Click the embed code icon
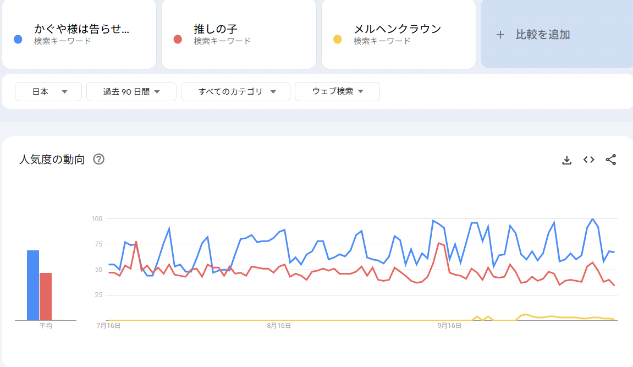The width and height of the screenshot is (633, 367). [x=588, y=160]
